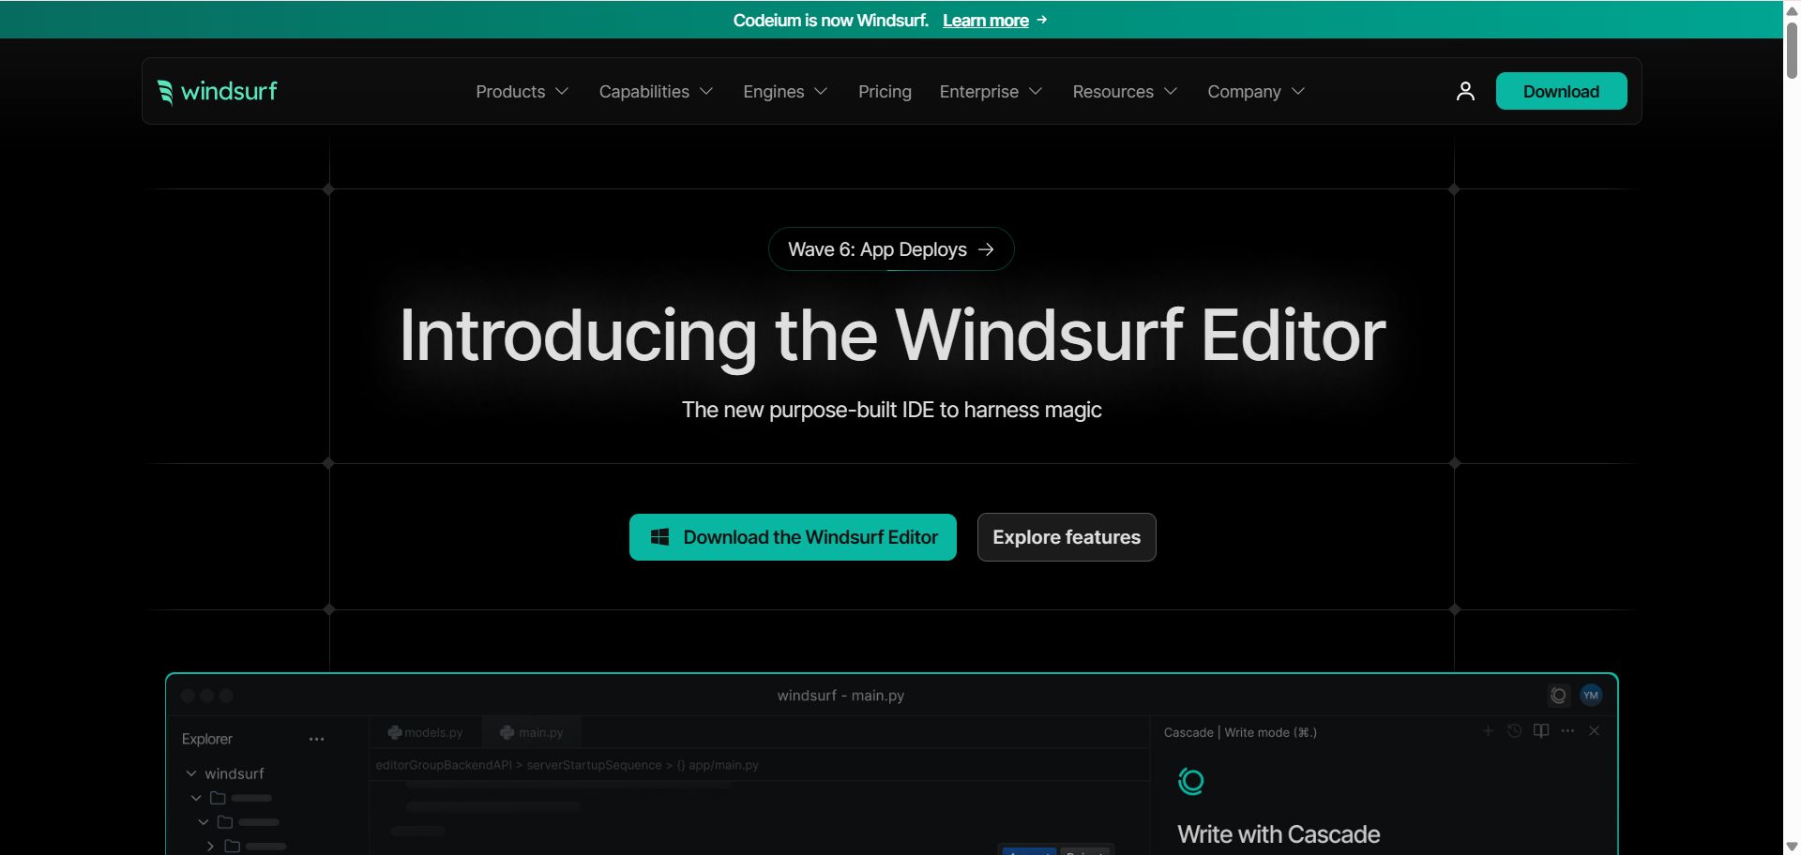Open the Explorer panel ellipsis menu
Screen dimensions: 1801x855
point(317,739)
